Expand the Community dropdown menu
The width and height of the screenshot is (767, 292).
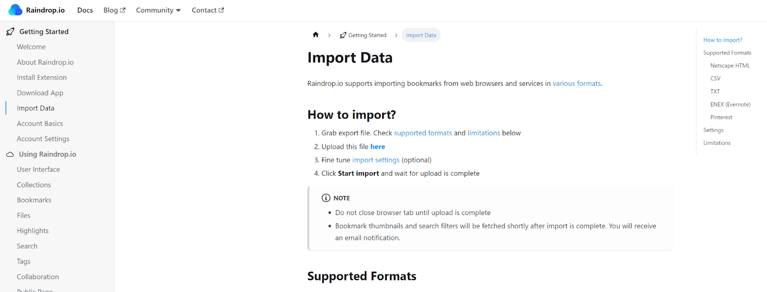(158, 10)
